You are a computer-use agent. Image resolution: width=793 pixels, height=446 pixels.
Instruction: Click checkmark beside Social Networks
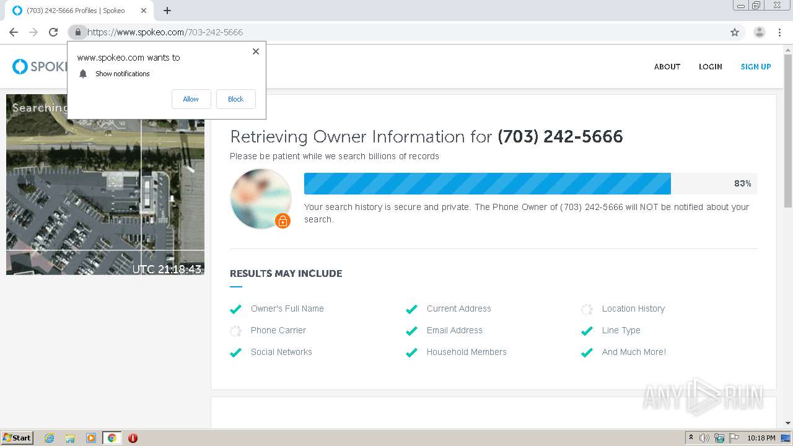[x=235, y=352]
